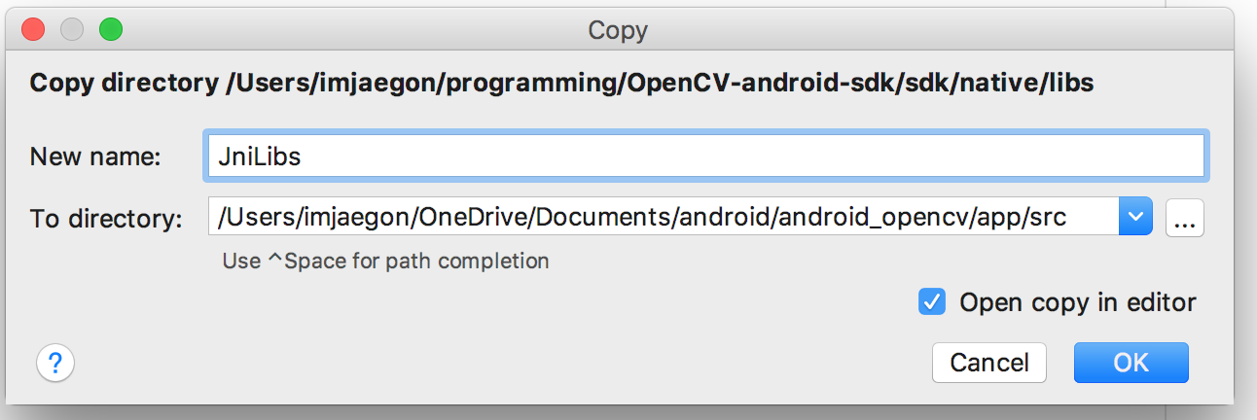This screenshot has width=1257, height=420.
Task: Uncheck the Open copy in editor checkbox
Action: tap(932, 301)
